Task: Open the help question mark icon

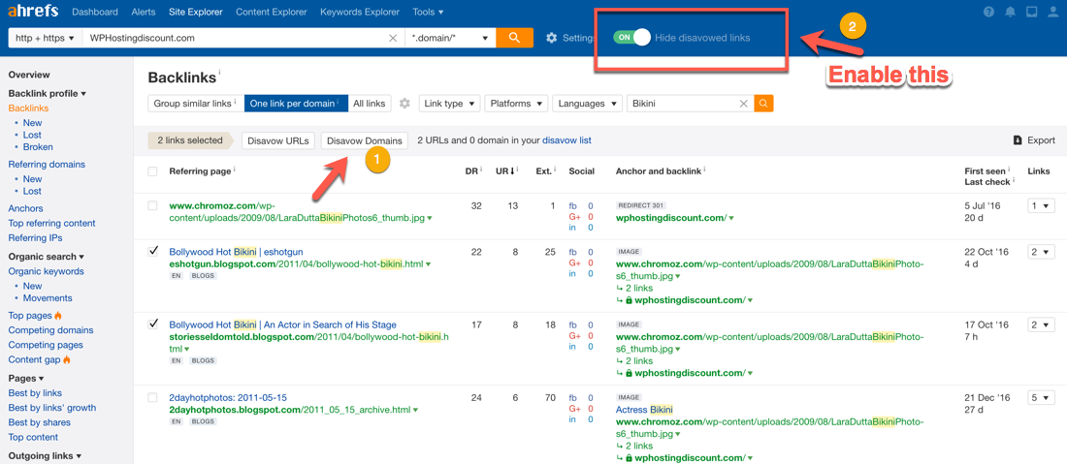Action: (988, 13)
